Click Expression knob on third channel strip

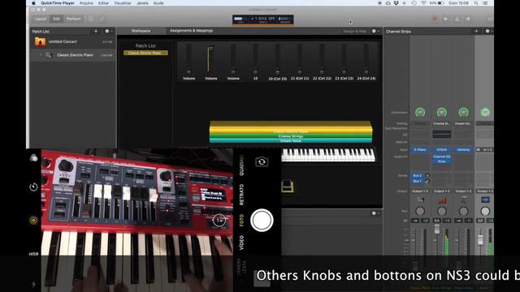[x=463, y=112]
